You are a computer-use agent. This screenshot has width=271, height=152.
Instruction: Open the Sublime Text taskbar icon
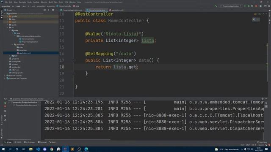pyautogui.click(x=72, y=149)
